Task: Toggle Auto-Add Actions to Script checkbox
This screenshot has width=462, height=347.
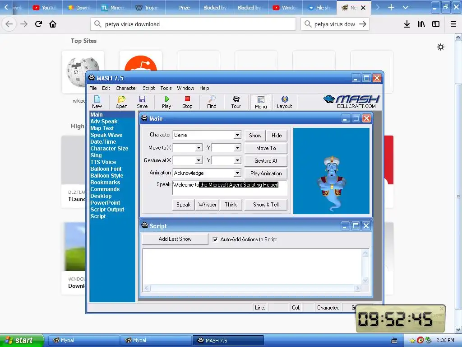Action: tap(215, 239)
